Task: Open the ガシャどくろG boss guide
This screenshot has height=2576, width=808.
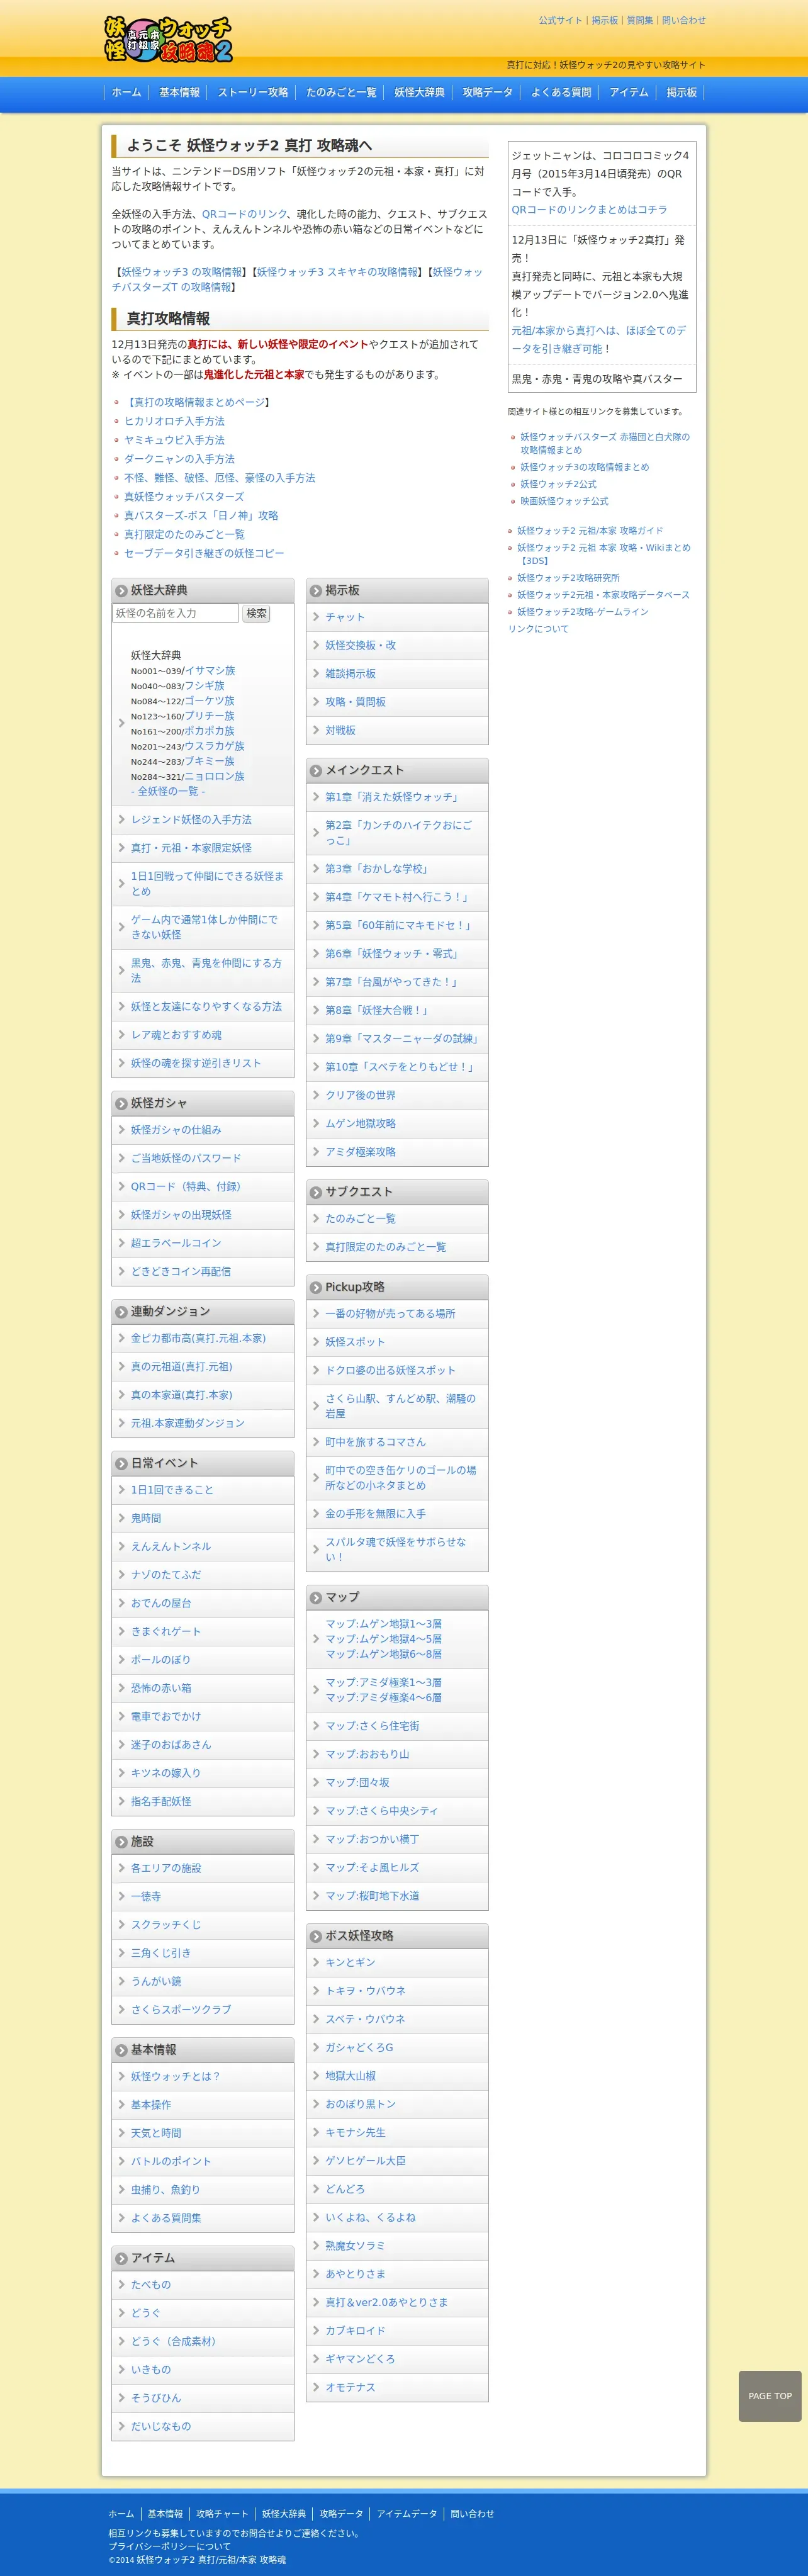Action: pos(359,2048)
